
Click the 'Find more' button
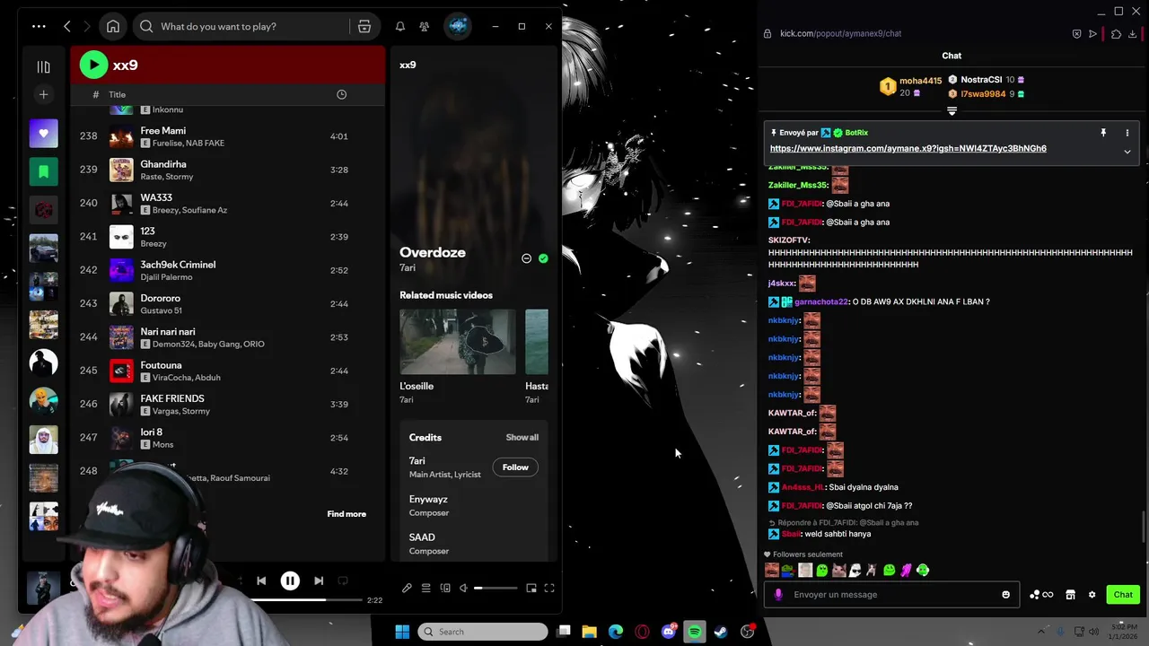(x=346, y=514)
